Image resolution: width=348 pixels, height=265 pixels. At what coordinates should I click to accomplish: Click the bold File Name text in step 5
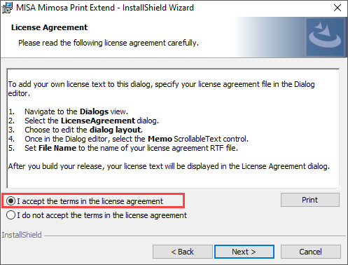[57, 148]
